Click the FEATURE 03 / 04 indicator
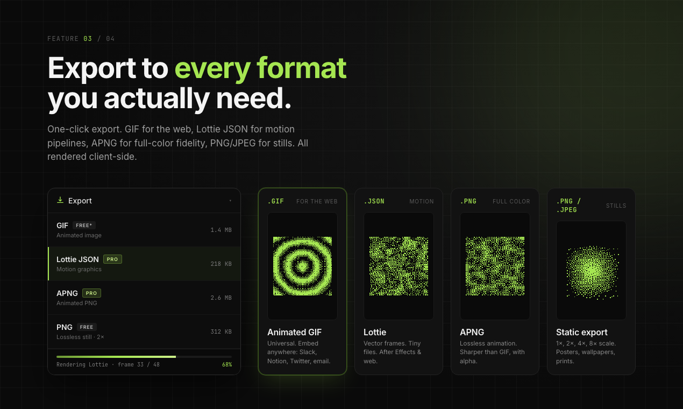The height and width of the screenshot is (409, 683). [x=81, y=39]
